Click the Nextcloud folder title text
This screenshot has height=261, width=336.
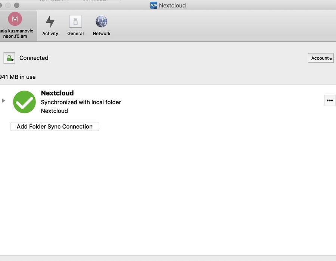(57, 93)
